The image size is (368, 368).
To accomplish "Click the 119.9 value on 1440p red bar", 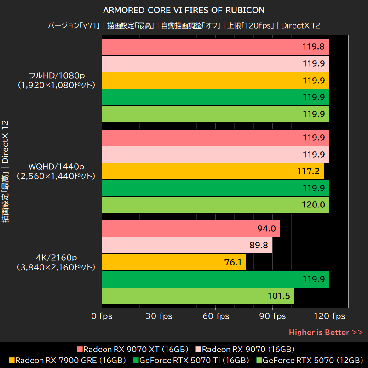I will 314,137.
